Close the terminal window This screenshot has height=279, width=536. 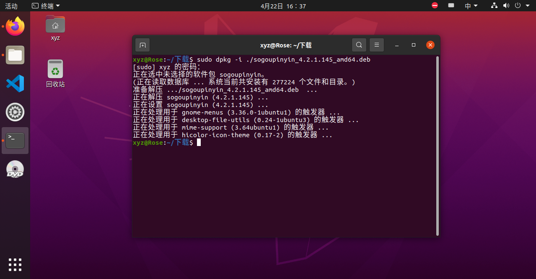click(430, 45)
